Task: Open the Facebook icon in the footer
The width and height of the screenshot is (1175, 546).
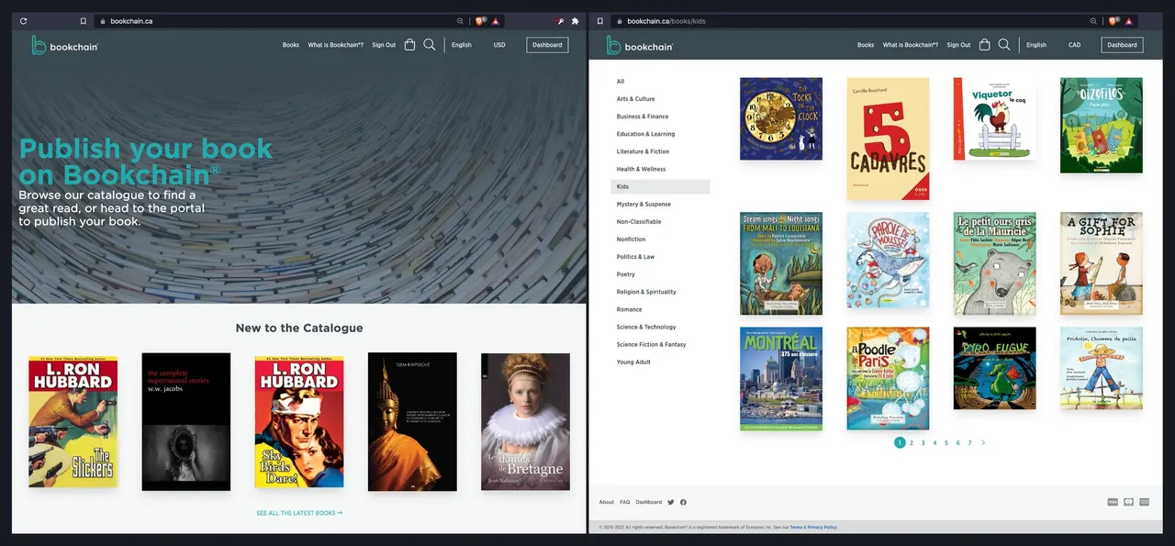Action: (x=683, y=502)
